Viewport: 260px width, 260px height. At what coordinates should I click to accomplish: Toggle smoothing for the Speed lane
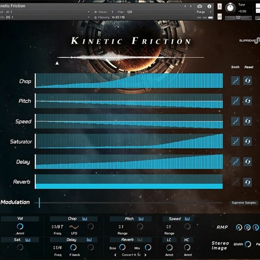[x=236, y=121]
